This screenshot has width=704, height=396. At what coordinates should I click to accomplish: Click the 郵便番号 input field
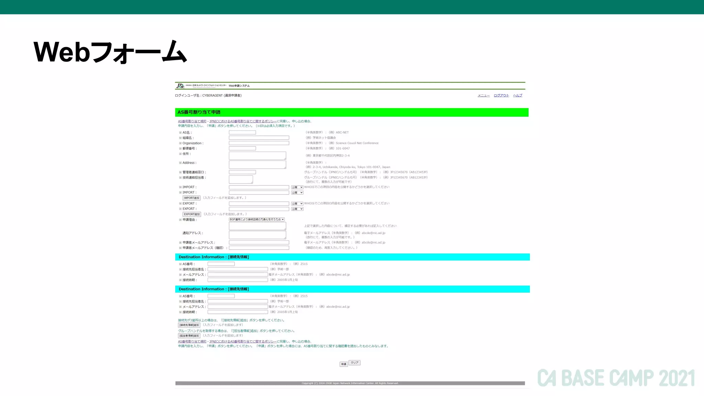[242, 148]
